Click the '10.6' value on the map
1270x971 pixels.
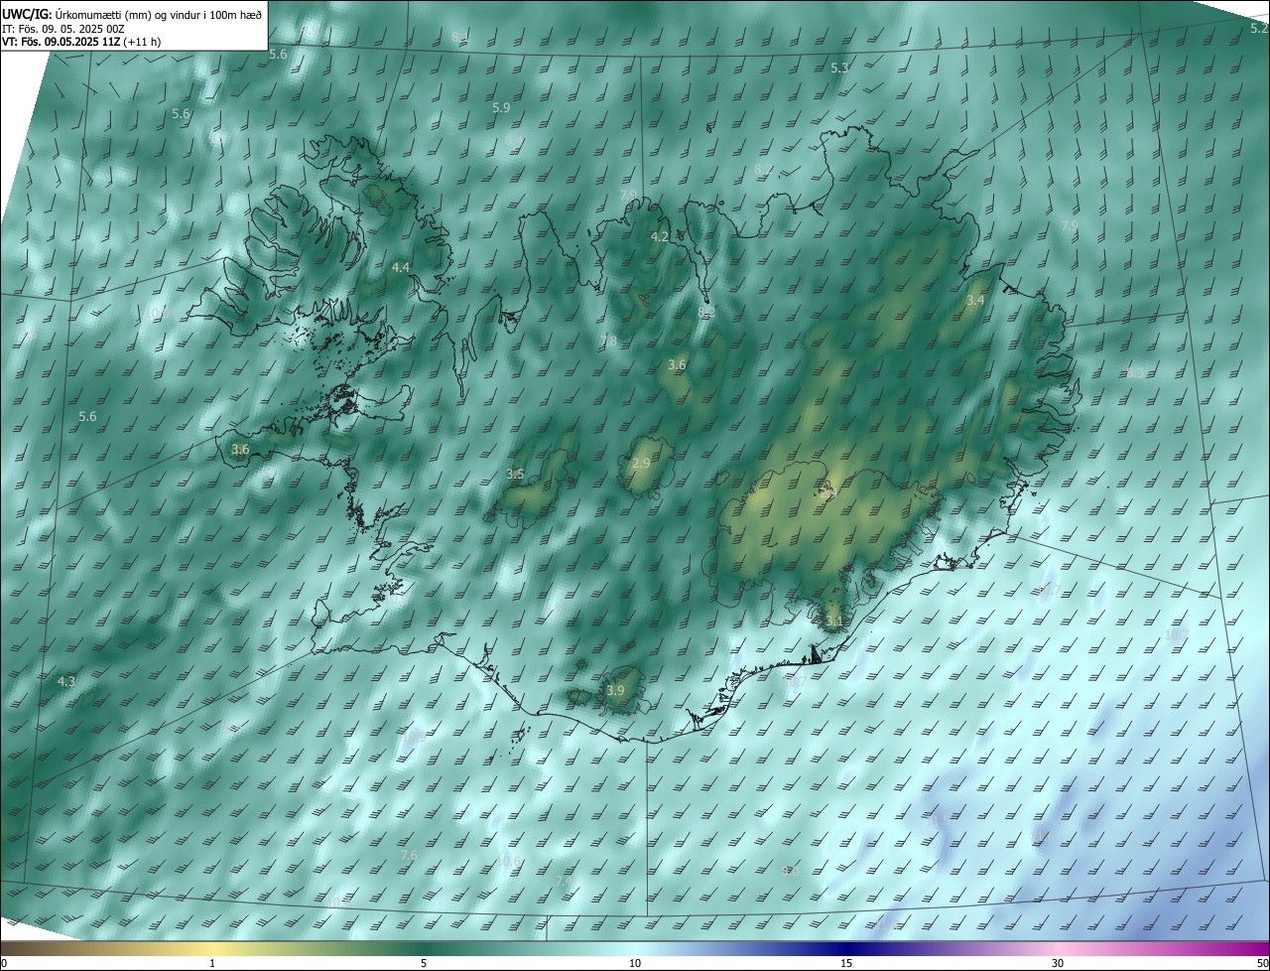(509, 861)
